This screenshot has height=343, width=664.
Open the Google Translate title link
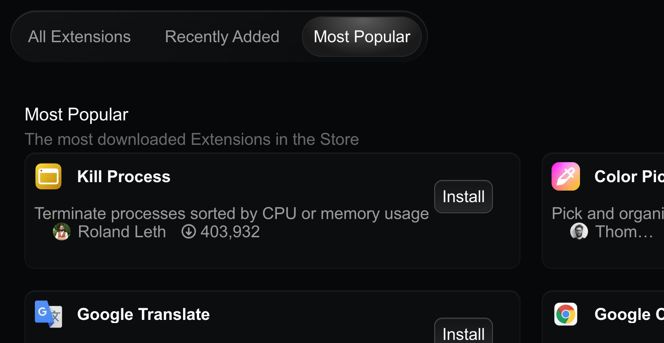pyautogui.click(x=143, y=314)
